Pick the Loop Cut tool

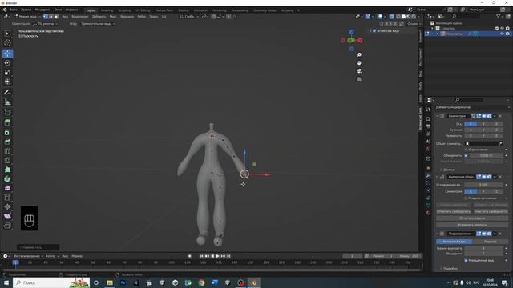tap(7, 151)
